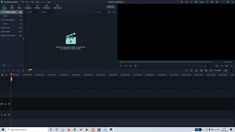235x132 pixels.
Task: Click the timeline zoom slider
Action: pos(218,70)
